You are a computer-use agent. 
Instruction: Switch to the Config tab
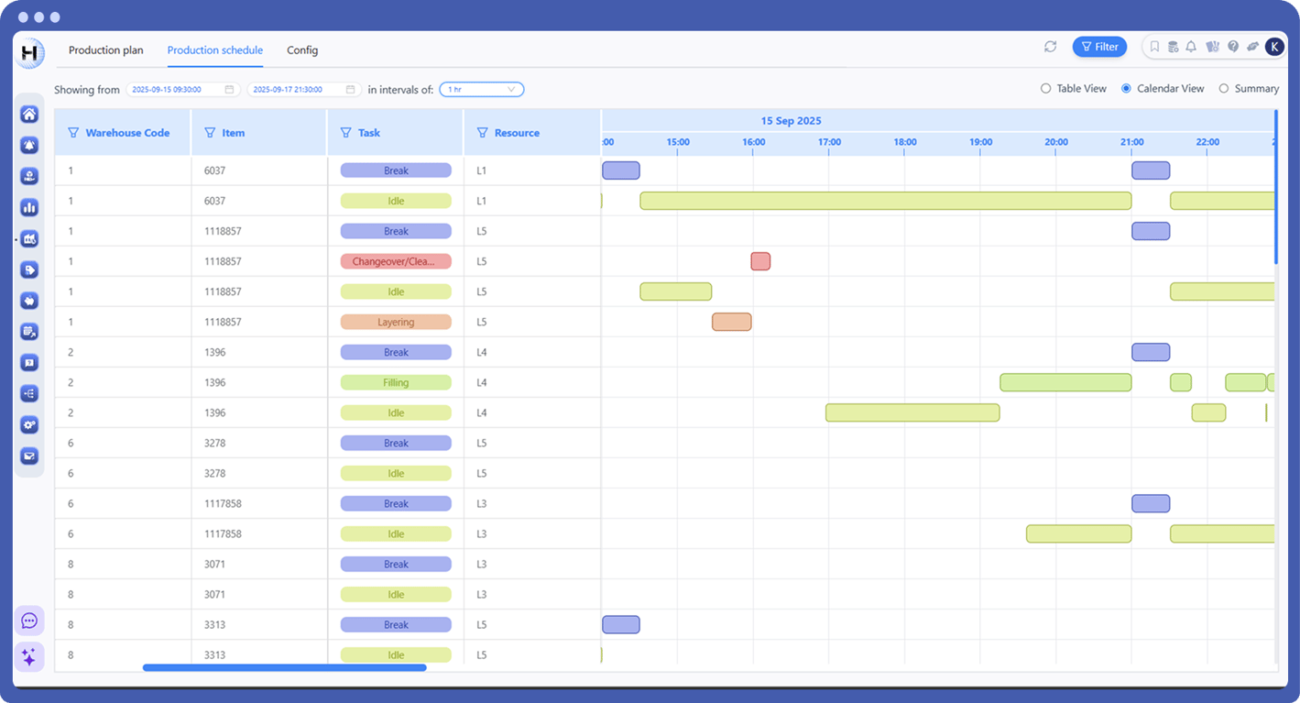coord(302,50)
